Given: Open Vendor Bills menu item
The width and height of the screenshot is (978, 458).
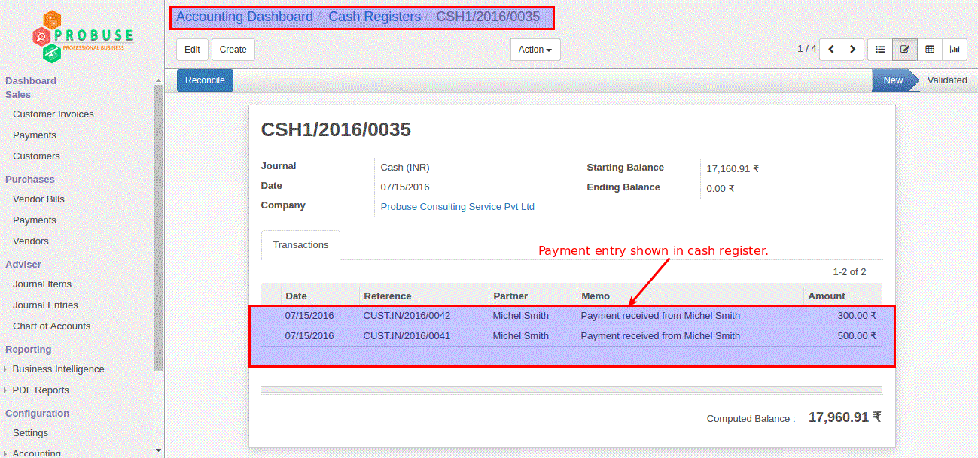Looking at the screenshot, I should [38, 199].
